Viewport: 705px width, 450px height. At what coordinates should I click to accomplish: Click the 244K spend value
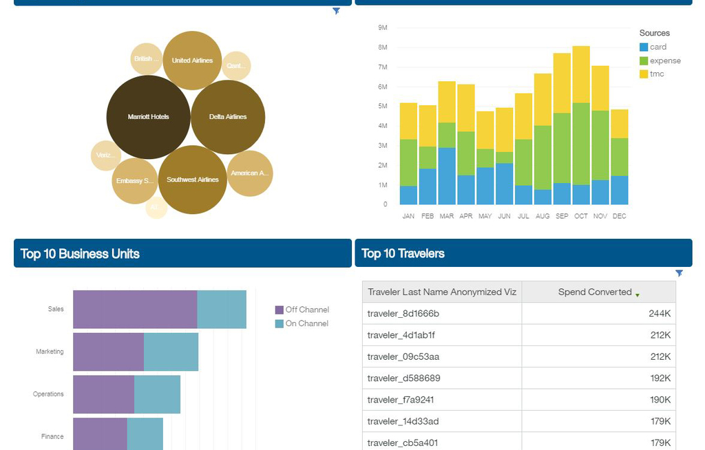click(x=660, y=313)
